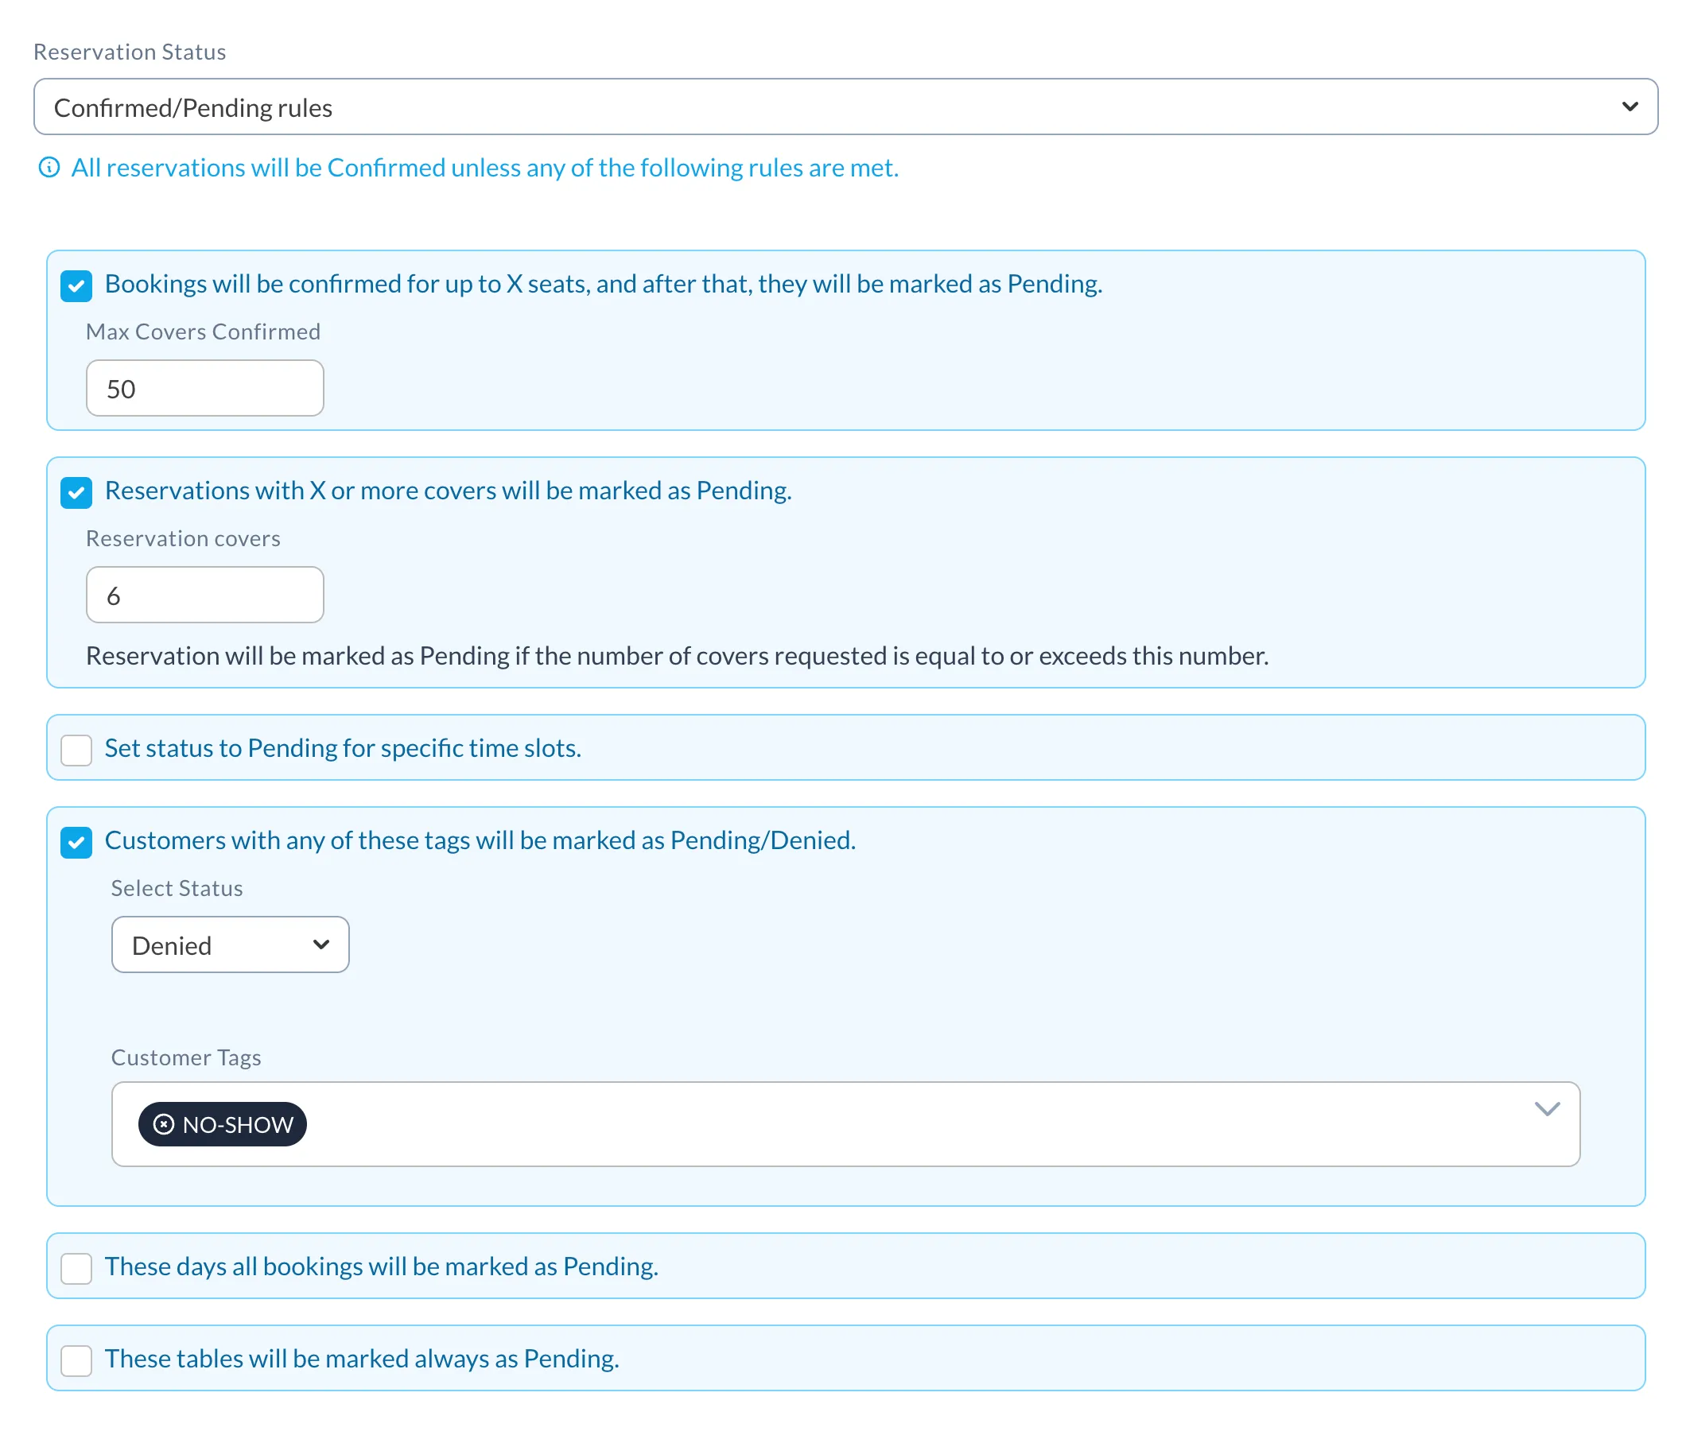Click the 'Reservation covers' label
Viewport: 1686px width, 1439px height.
(183, 538)
